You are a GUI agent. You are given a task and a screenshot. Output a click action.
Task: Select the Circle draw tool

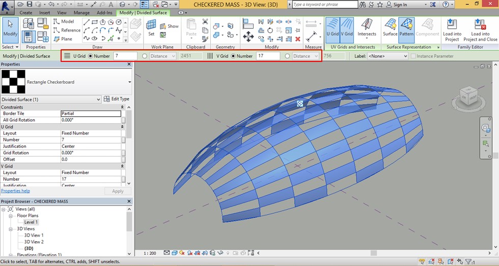coord(119,22)
